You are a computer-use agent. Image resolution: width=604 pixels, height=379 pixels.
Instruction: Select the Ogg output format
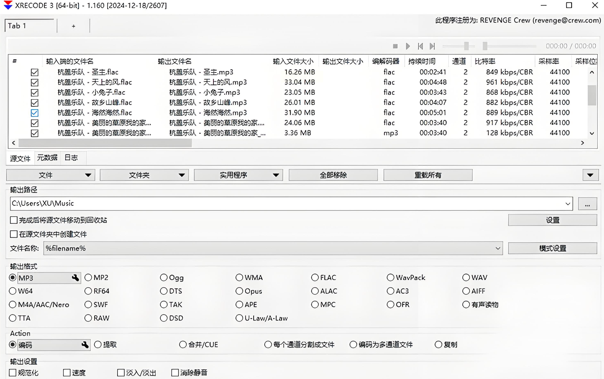click(172, 278)
